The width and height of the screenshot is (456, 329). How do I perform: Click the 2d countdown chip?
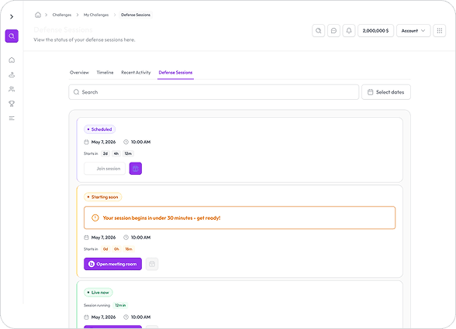click(105, 153)
